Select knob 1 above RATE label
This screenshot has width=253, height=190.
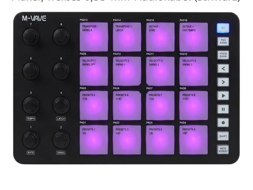pos(31,140)
